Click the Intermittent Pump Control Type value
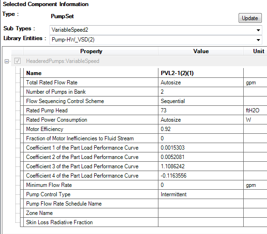This screenshot has width=267, height=234. pos(201,194)
